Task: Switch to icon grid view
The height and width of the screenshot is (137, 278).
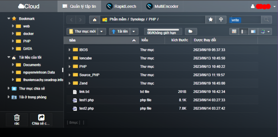Action: click(x=234, y=32)
